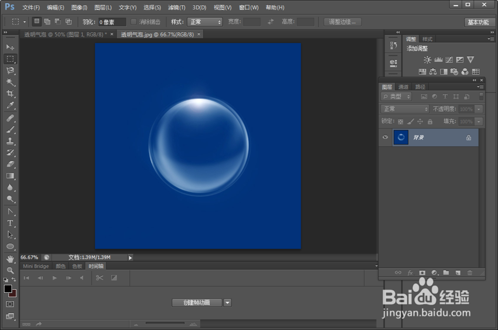Open the 滤镜(T) menu
This screenshot has width=498, height=330.
pos(177,7)
